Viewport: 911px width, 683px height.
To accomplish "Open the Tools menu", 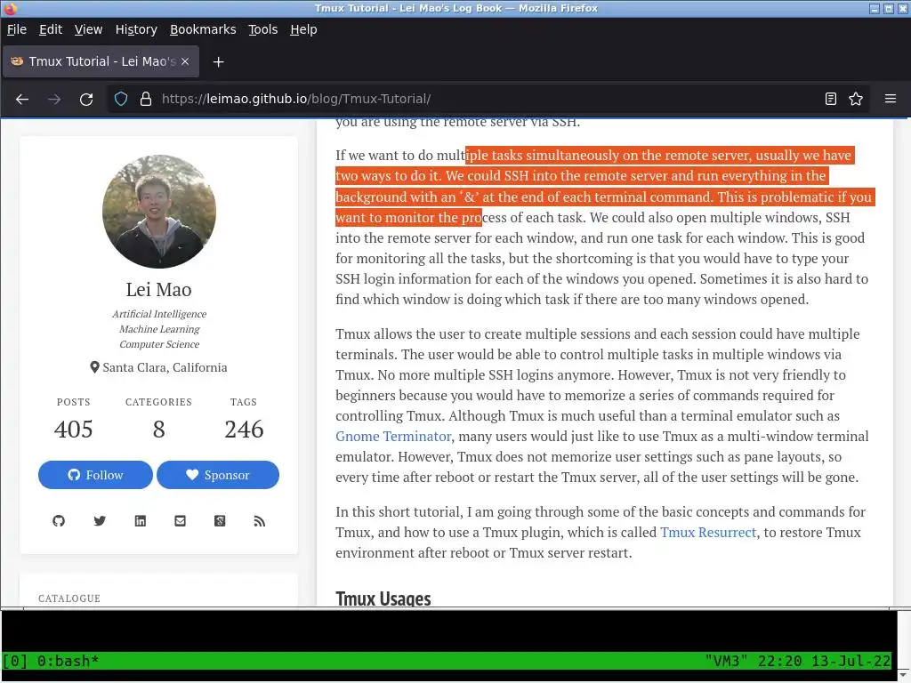I will pos(263,29).
